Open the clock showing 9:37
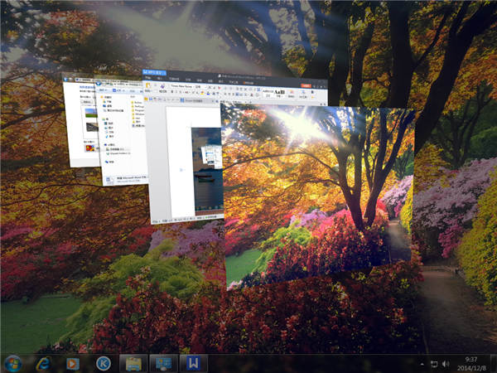Viewport: 497px width, 373px height. pyautogui.click(x=471, y=364)
